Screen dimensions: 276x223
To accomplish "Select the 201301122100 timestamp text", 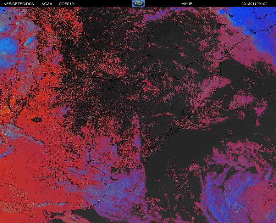I will (x=254, y=4).
